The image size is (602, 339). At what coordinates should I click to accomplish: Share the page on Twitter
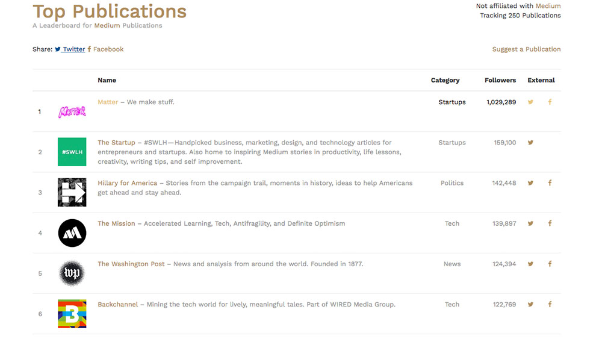70,49
